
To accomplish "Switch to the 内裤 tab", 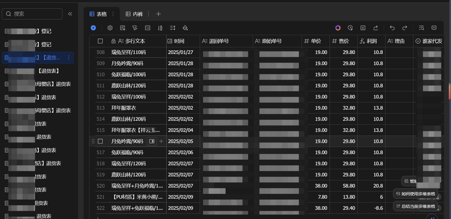I will pos(134,14).
